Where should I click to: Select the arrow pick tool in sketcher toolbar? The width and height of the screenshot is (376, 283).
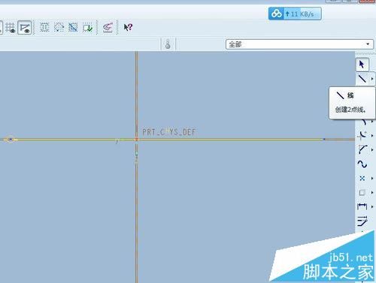coord(362,65)
